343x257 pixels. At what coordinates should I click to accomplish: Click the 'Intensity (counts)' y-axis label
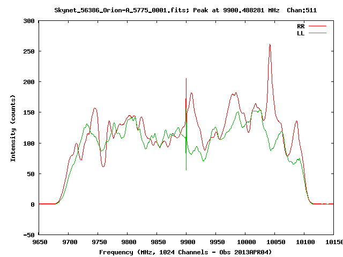click(13, 128)
